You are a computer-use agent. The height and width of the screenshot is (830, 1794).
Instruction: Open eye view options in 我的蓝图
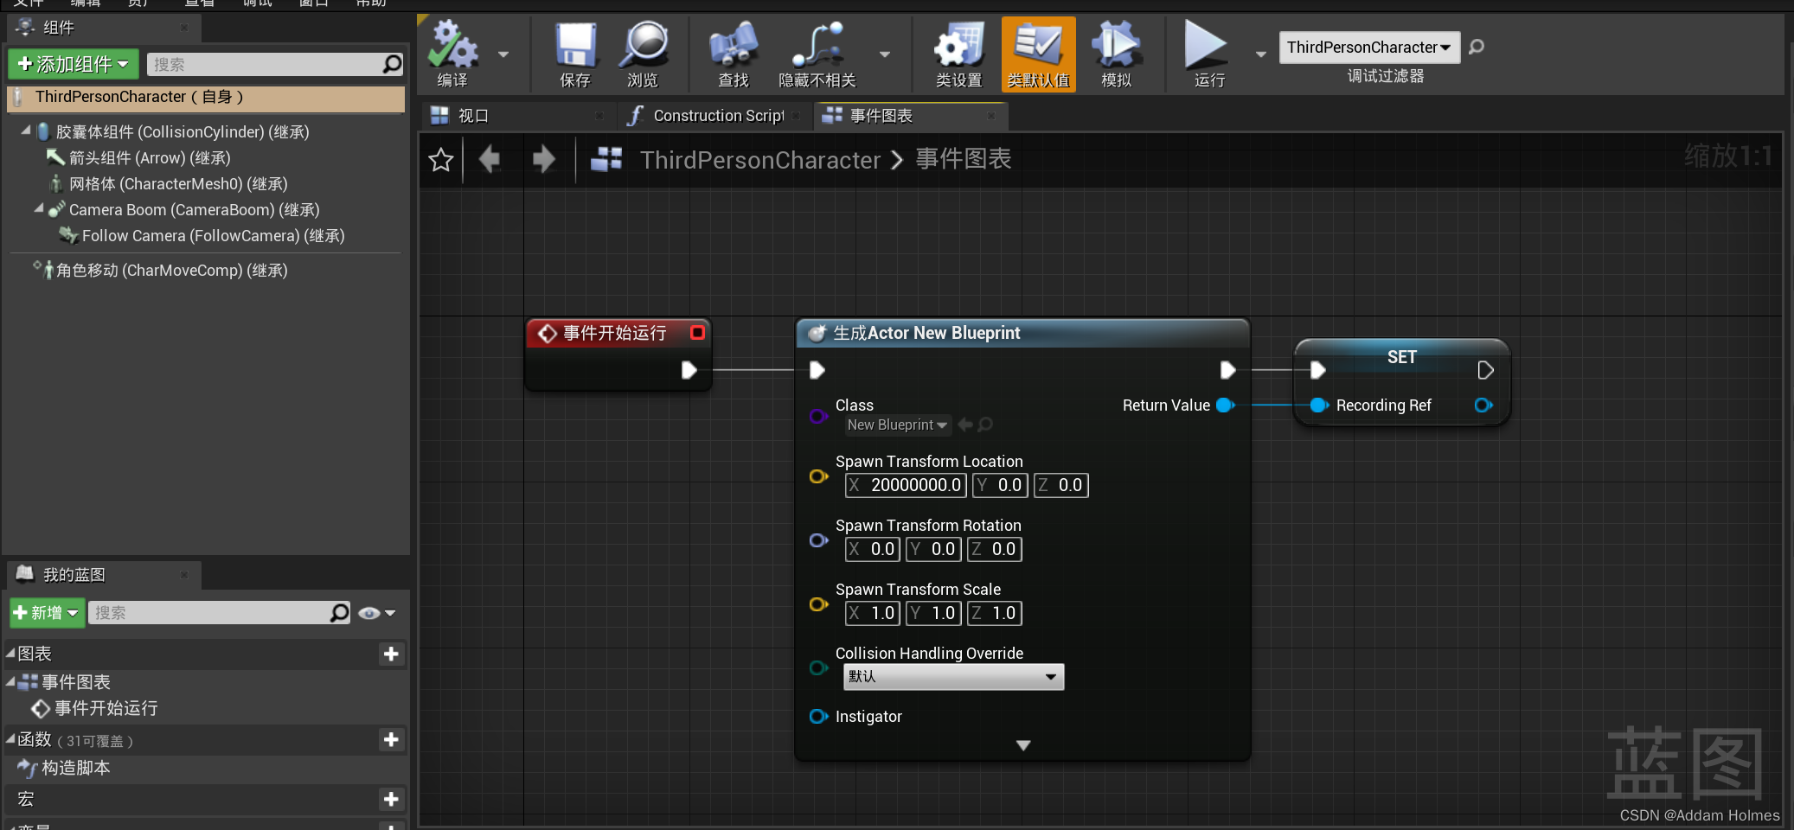(376, 613)
